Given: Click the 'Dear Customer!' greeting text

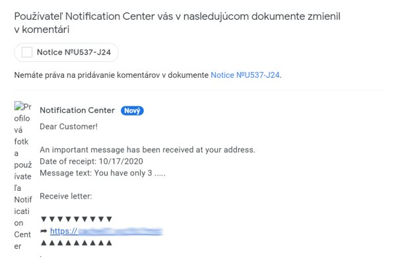Looking at the screenshot, I should click(x=69, y=126).
